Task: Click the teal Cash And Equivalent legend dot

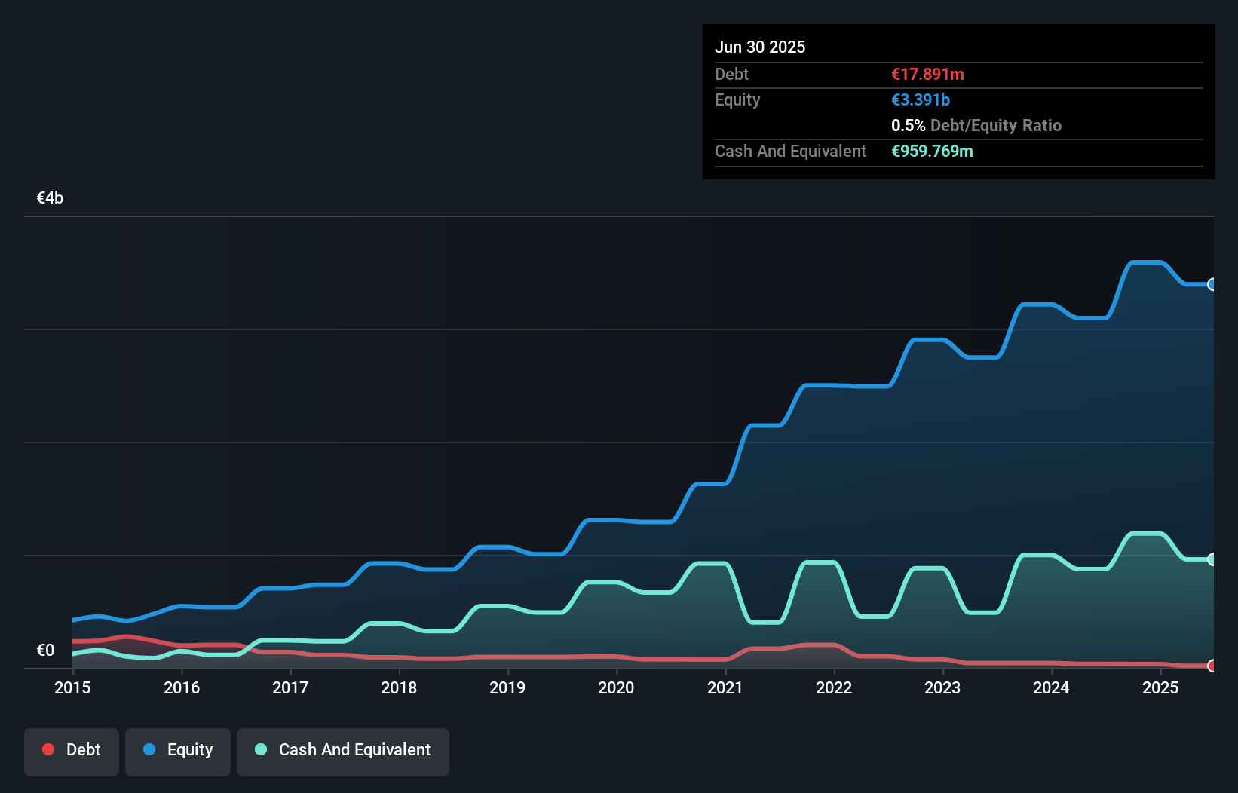Action: point(260,749)
